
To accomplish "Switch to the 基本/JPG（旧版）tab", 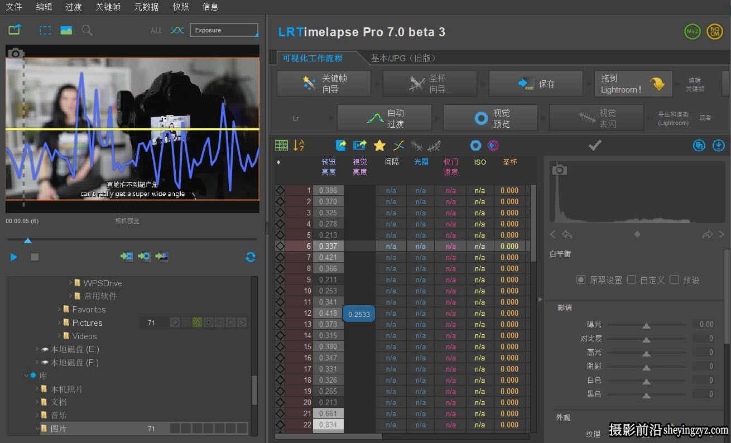I will click(x=403, y=58).
